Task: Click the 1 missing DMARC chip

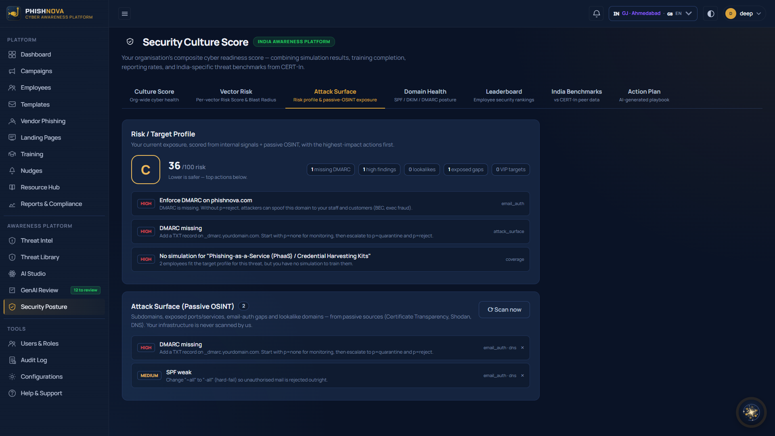Action: click(x=331, y=170)
